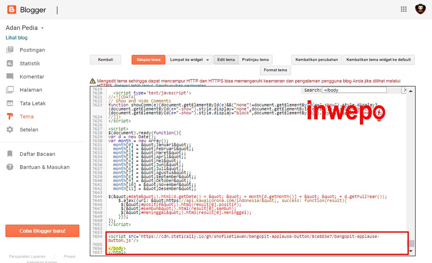Open the Privasi footer link
Image resolution: width=432 pixels, height=263 pixels.
coord(70,256)
